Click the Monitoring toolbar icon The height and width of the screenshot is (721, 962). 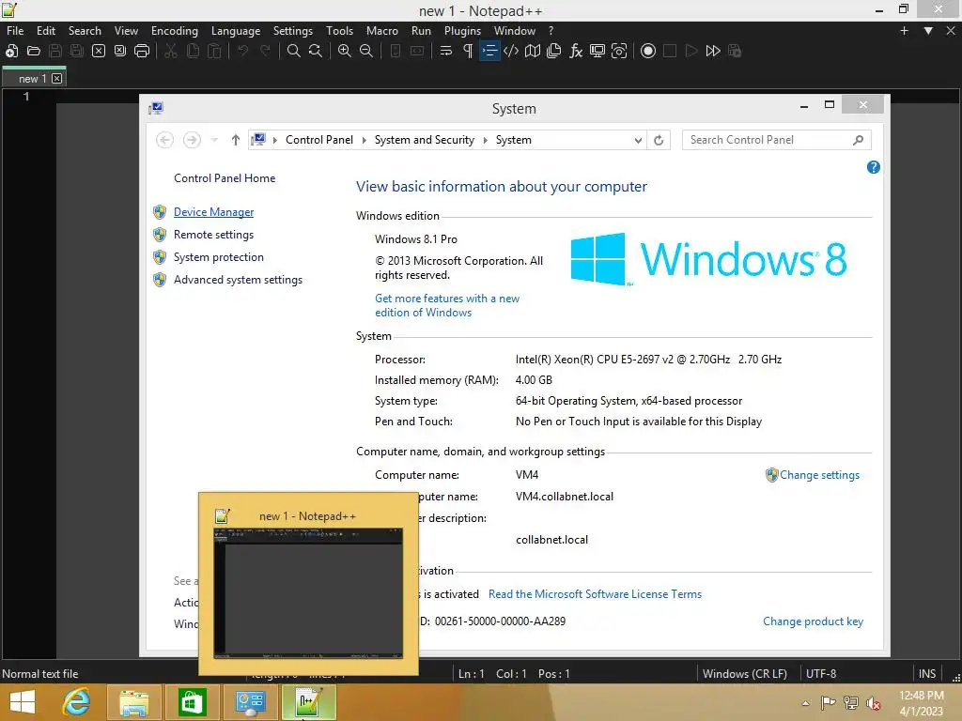(619, 51)
